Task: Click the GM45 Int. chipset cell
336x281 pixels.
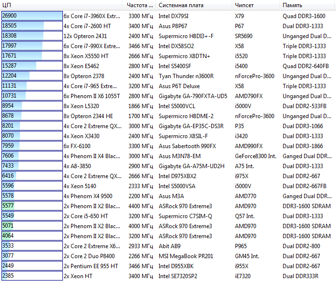Action: point(247,256)
